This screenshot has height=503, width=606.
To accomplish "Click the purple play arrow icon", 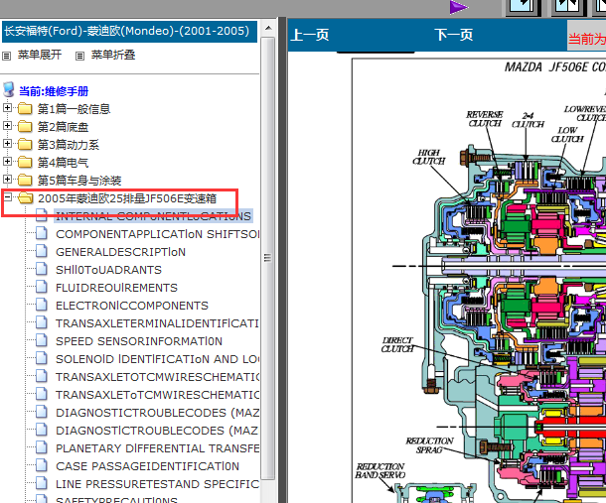I will coord(459,7).
